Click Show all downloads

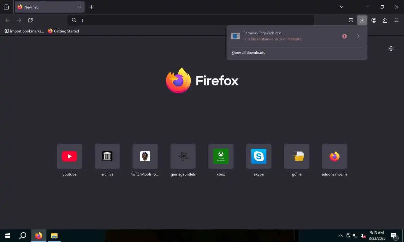click(x=248, y=53)
